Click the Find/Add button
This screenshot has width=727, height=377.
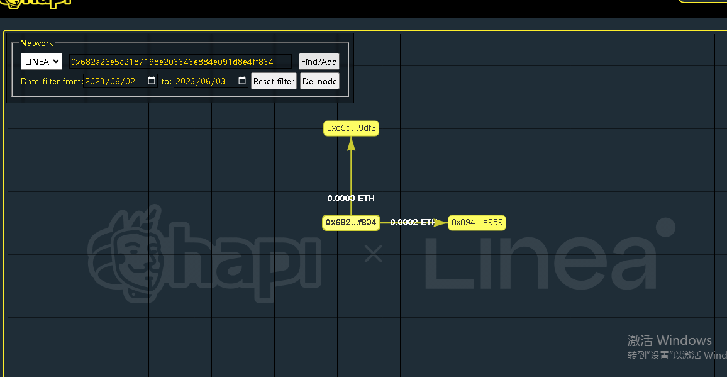[319, 61]
